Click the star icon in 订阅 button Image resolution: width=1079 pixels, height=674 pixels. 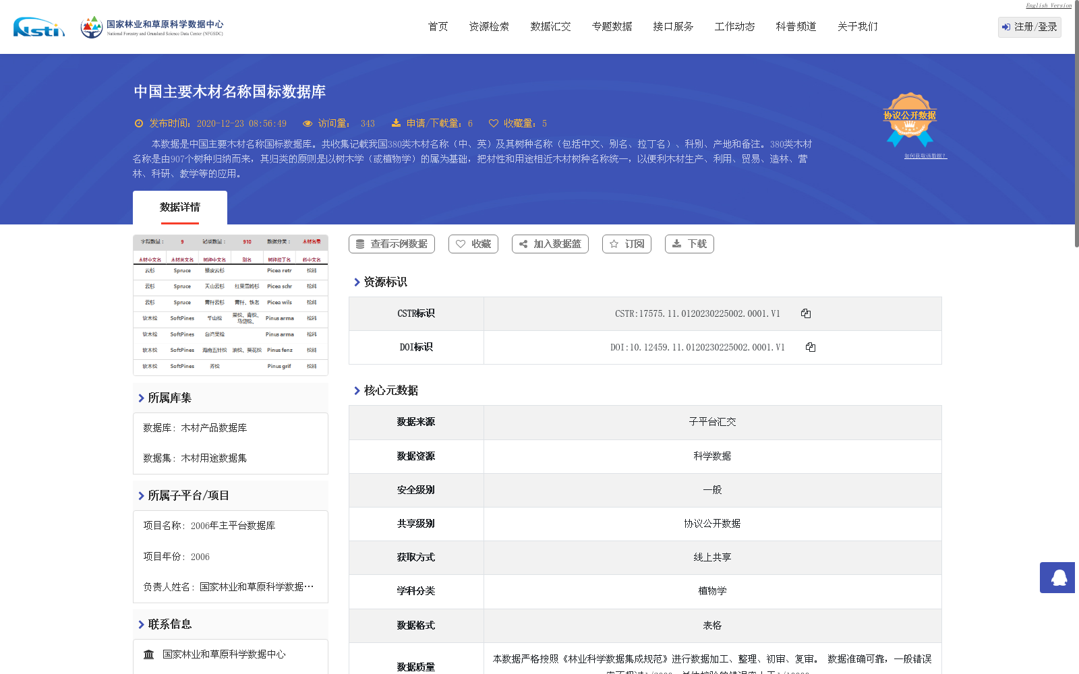(x=614, y=244)
